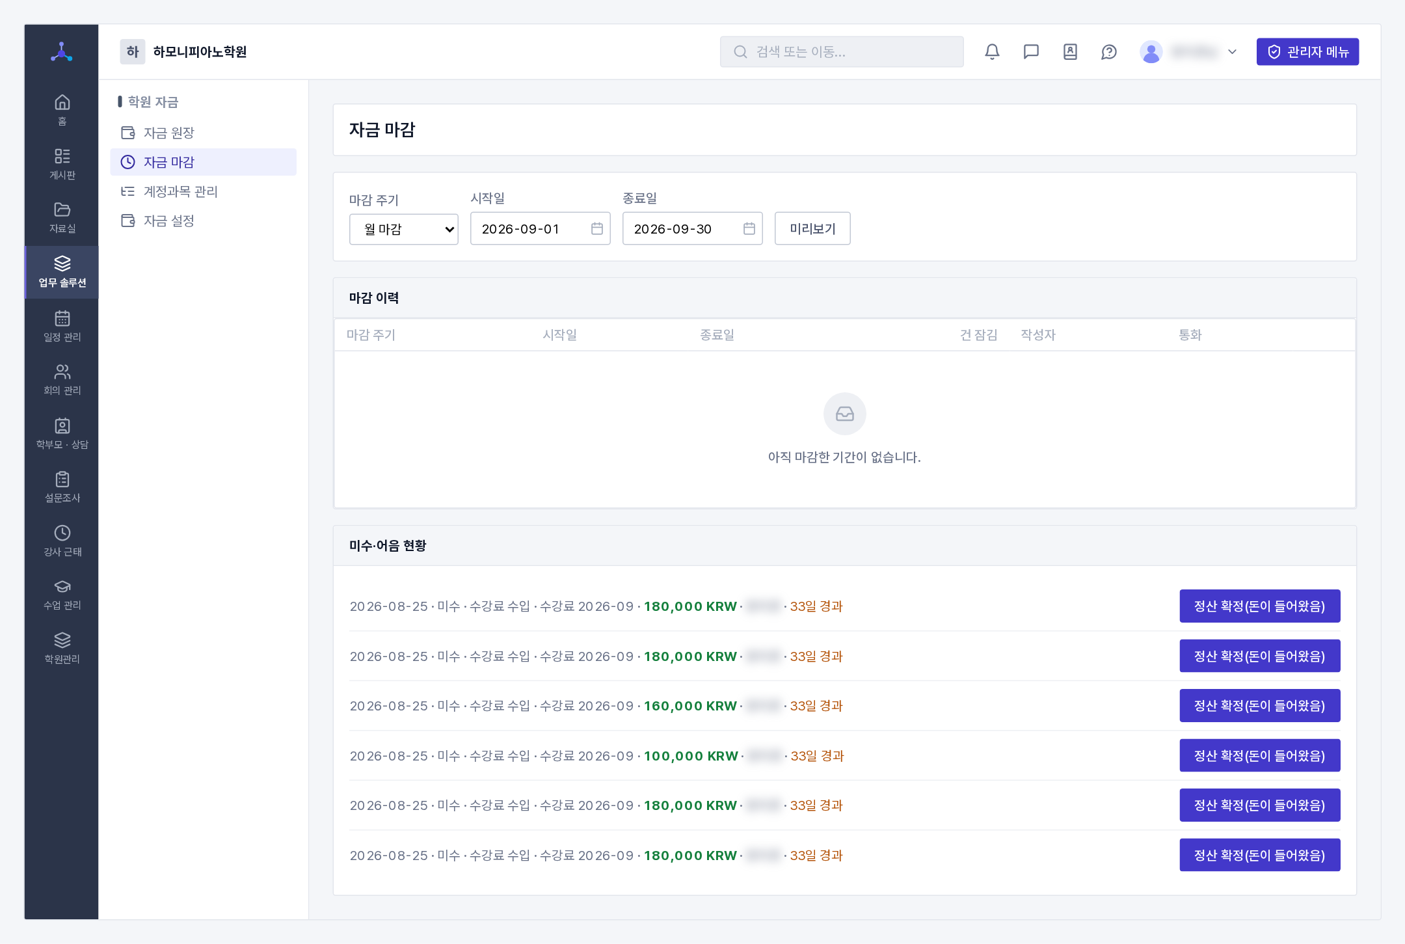Open 회의 관리 in the sidebar

[x=62, y=379]
